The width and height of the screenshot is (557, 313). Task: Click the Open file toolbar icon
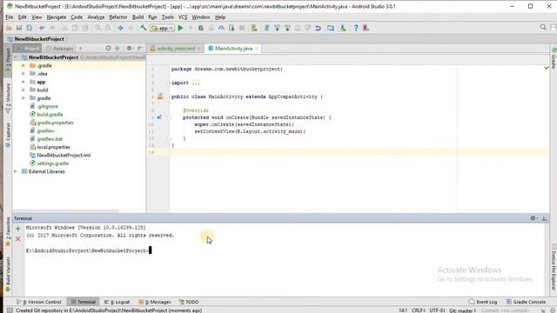coord(9,28)
